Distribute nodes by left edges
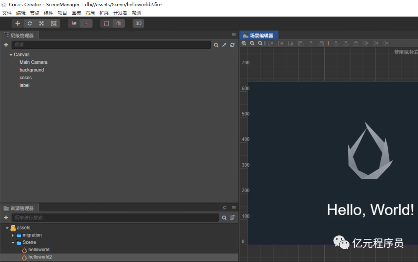418x262 pixels. click(366, 43)
